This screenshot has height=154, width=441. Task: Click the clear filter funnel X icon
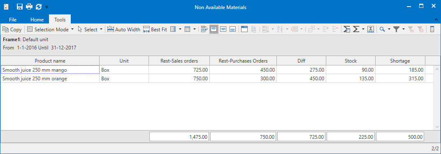pyautogui.click(x=411, y=29)
